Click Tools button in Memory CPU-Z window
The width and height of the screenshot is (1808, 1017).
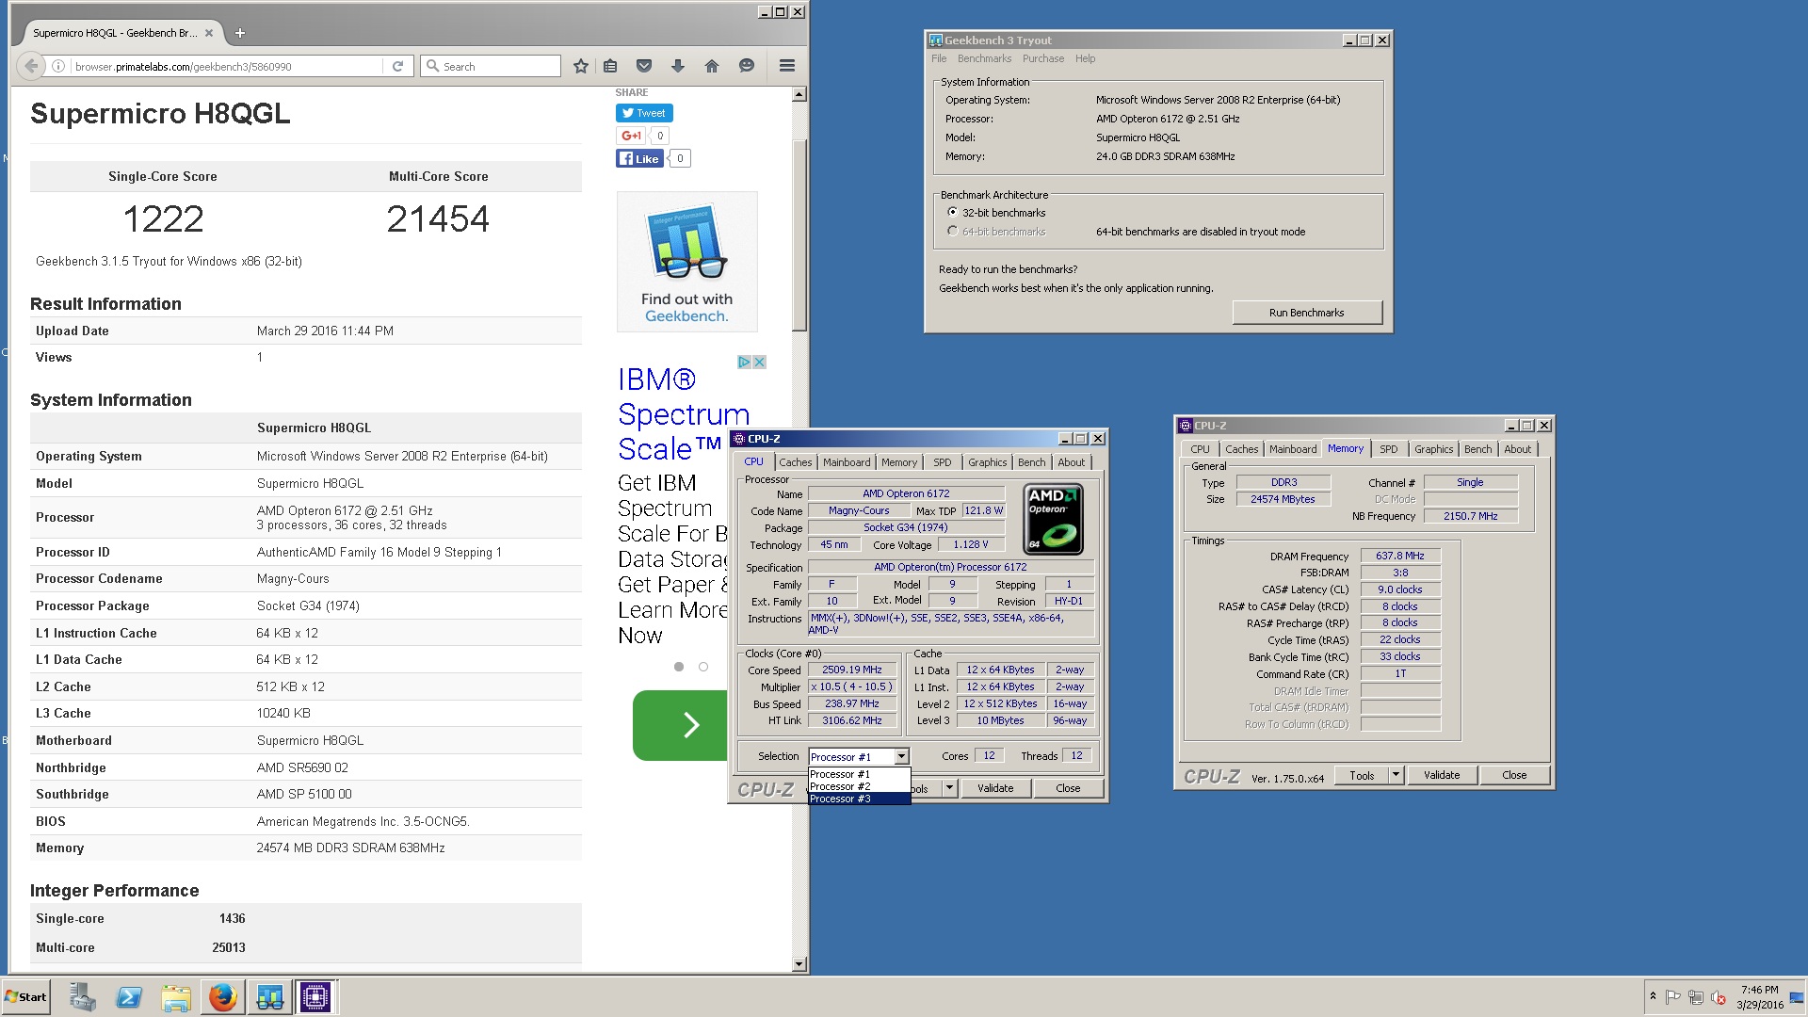[1362, 775]
